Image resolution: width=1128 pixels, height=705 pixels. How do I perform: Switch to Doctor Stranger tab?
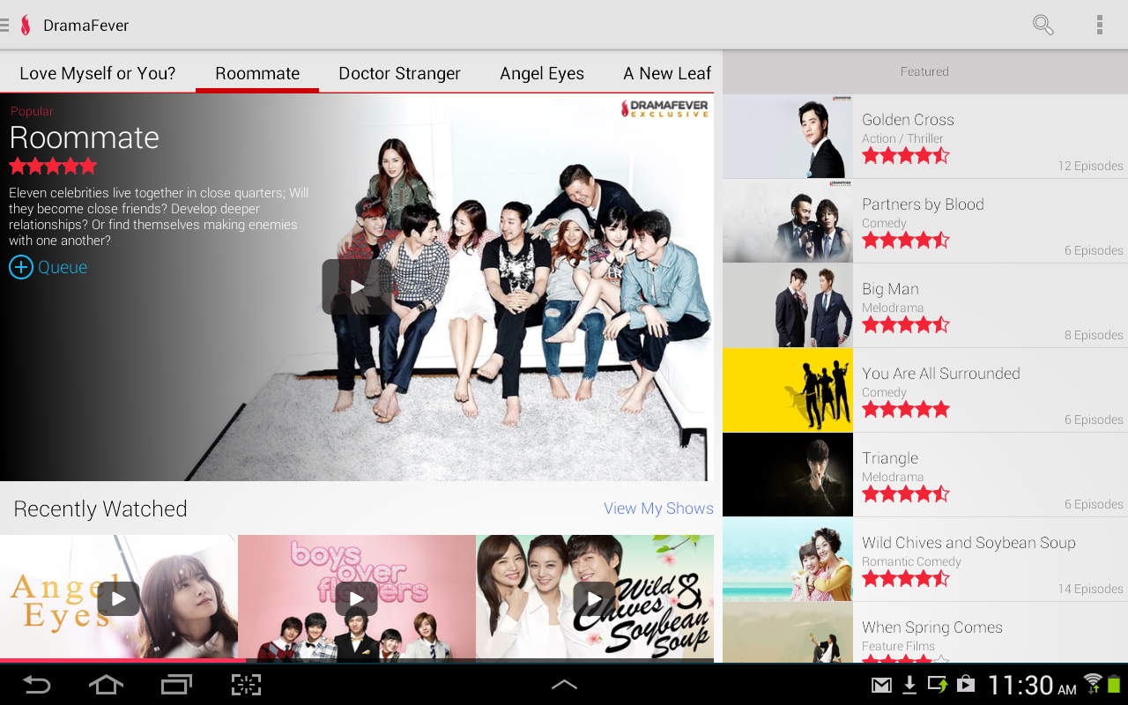(400, 73)
